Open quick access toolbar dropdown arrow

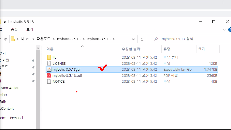(5, 22)
